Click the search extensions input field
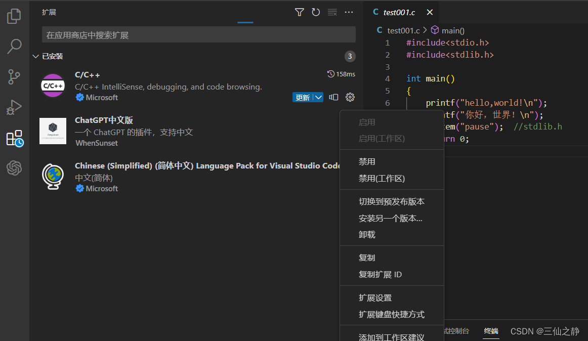The height and width of the screenshot is (341, 588). tap(199, 35)
